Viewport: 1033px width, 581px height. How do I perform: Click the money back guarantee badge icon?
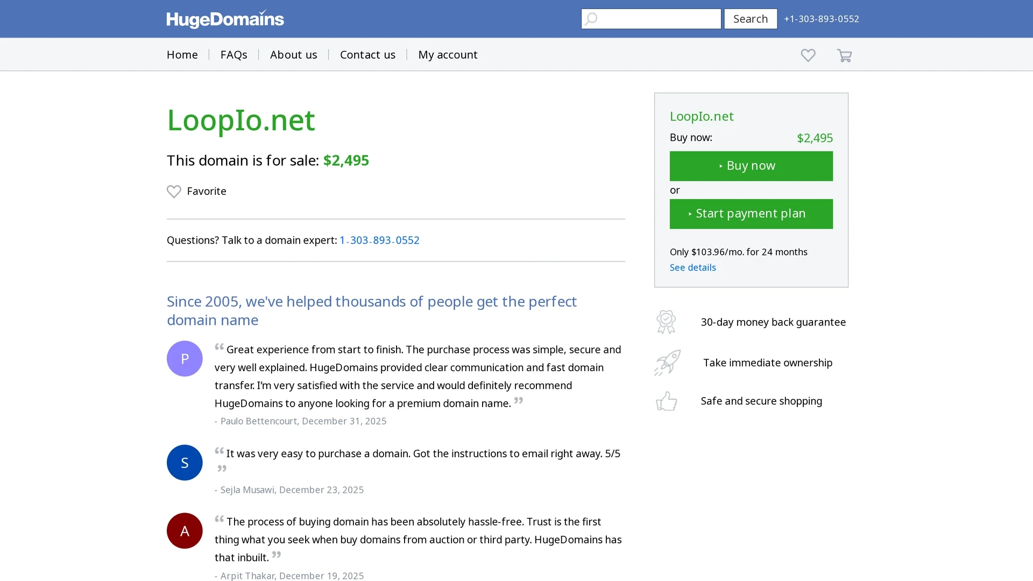[x=666, y=322]
